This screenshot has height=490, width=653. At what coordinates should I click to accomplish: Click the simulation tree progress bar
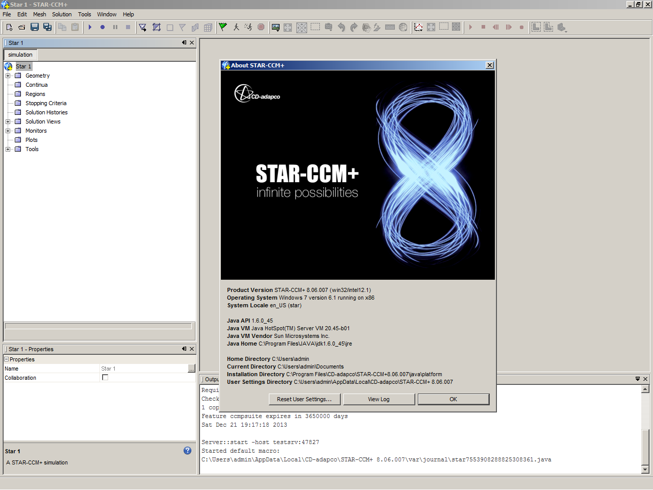[x=98, y=326]
